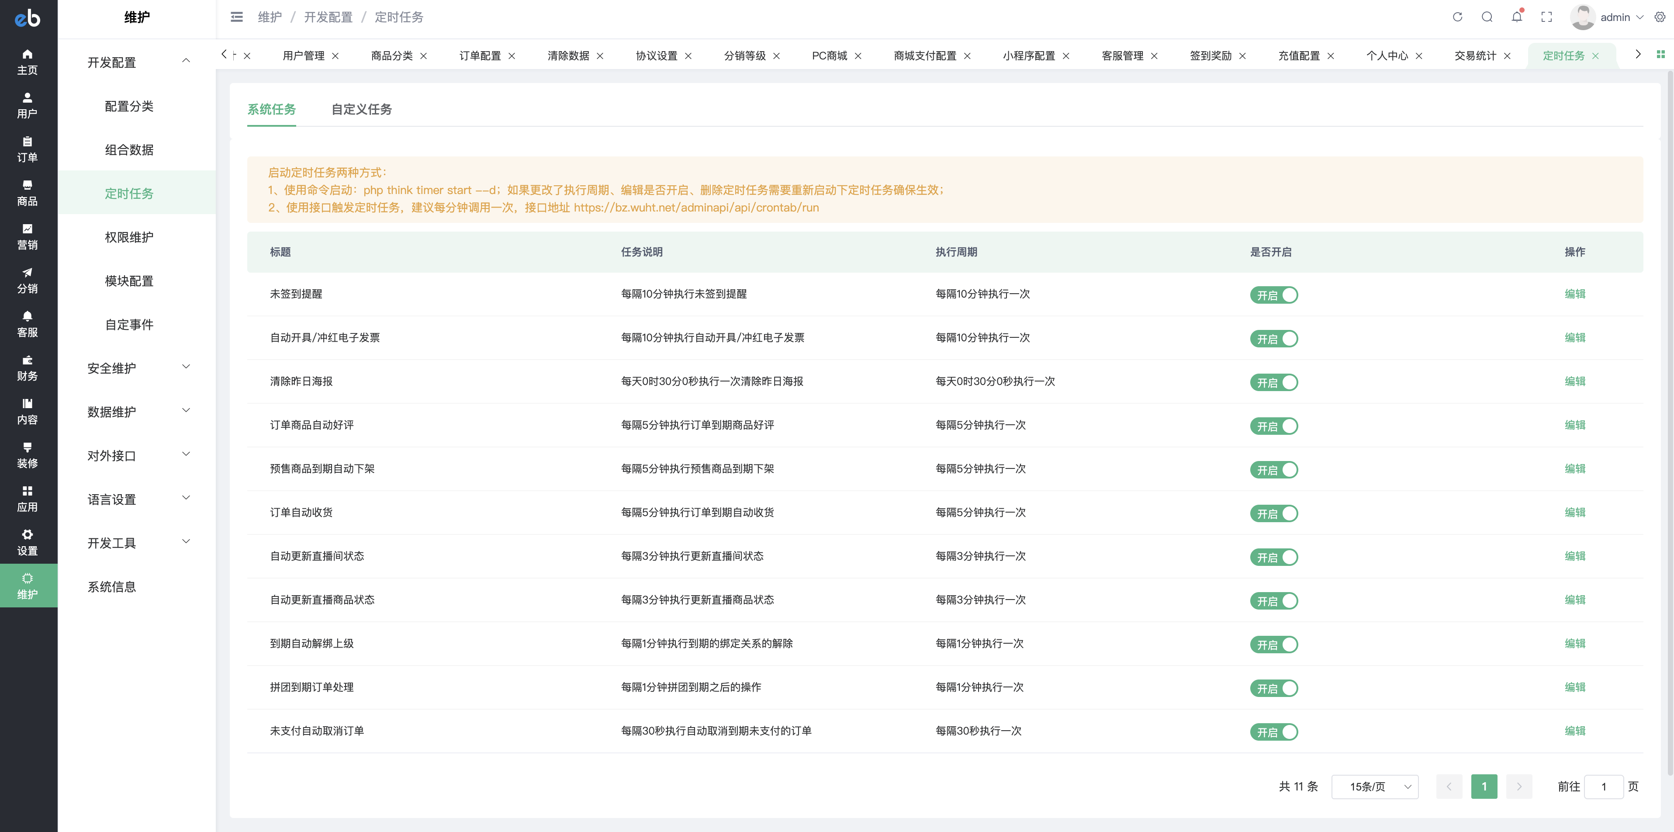Open the 内容 content sidebar icon

coord(27,411)
